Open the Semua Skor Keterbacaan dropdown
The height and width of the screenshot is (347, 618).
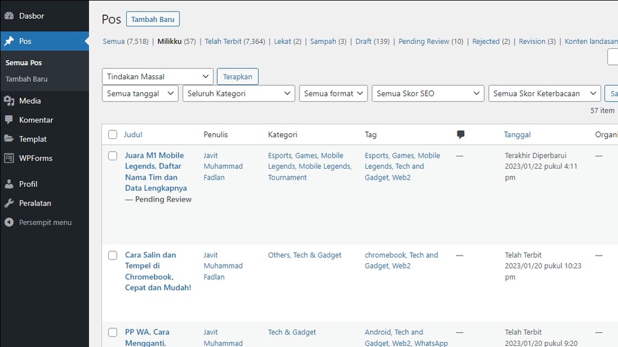(545, 93)
